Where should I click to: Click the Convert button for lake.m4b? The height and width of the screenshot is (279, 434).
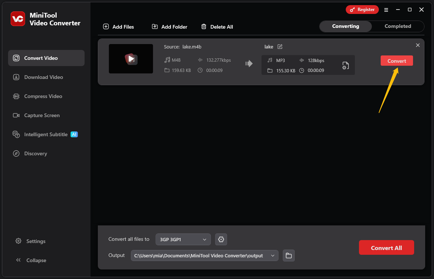coord(396,61)
